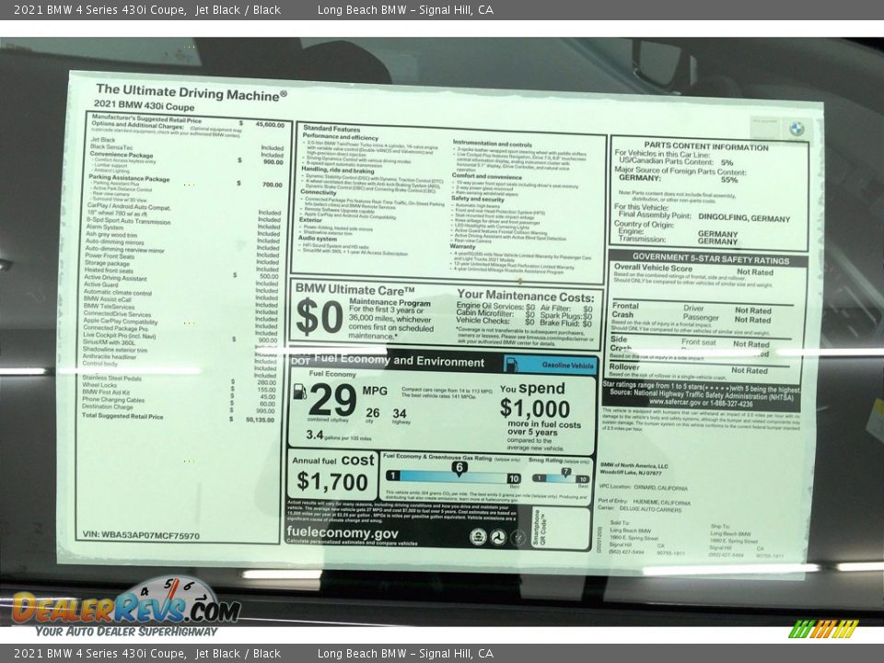Click 'Comfort and convenience' subheading
884x663 pixels.
(487, 177)
